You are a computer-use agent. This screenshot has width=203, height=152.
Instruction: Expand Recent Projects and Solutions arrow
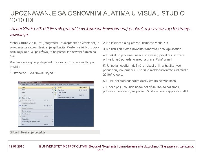[x=52, y=122]
